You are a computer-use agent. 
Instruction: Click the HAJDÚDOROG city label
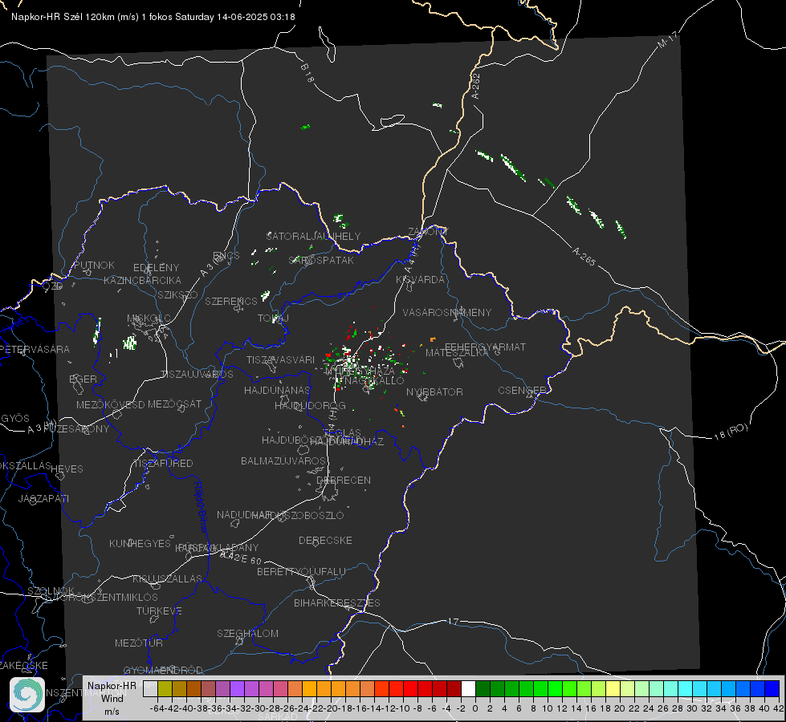310,405
